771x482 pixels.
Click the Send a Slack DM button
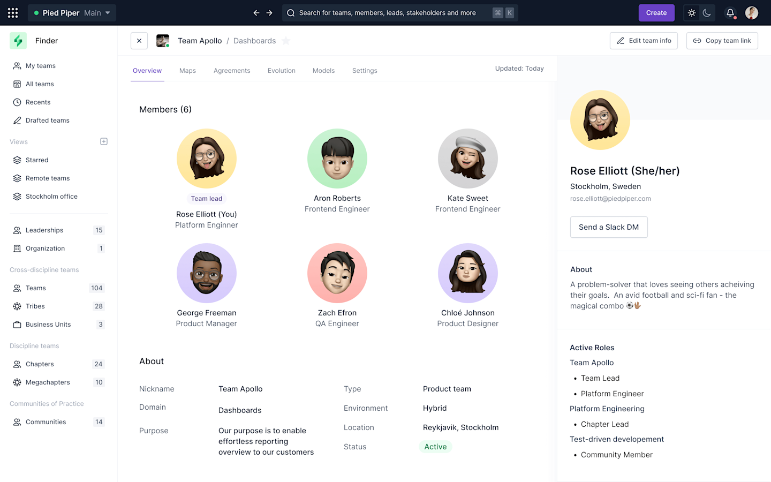click(609, 227)
